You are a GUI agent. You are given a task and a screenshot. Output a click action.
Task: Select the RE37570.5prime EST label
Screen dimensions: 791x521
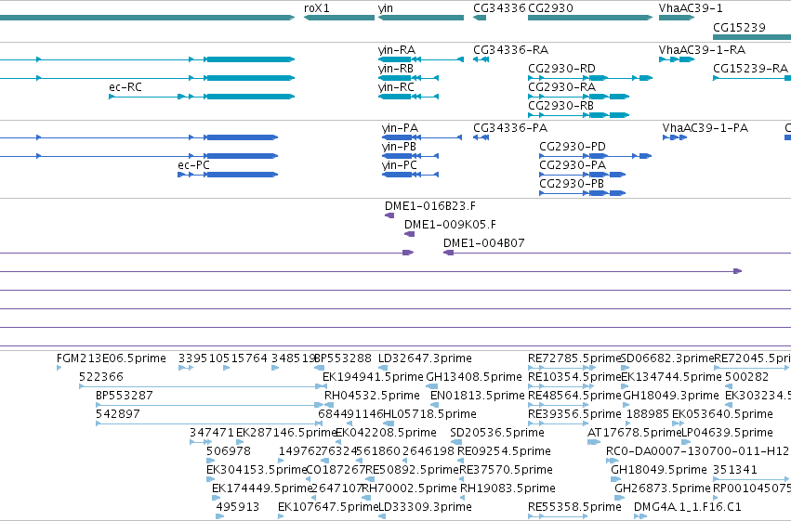click(506, 470)
